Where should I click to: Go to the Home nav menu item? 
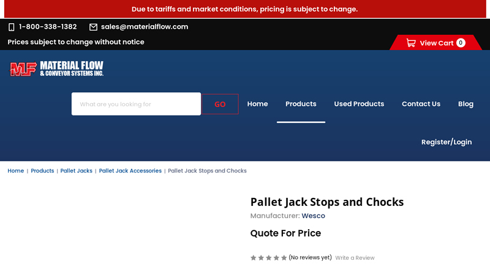[x=257, y=104]
